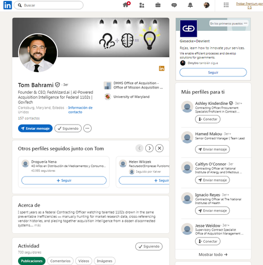
Task: Click the Enviar mensaje button on profile
Action: tap(35, 128)
